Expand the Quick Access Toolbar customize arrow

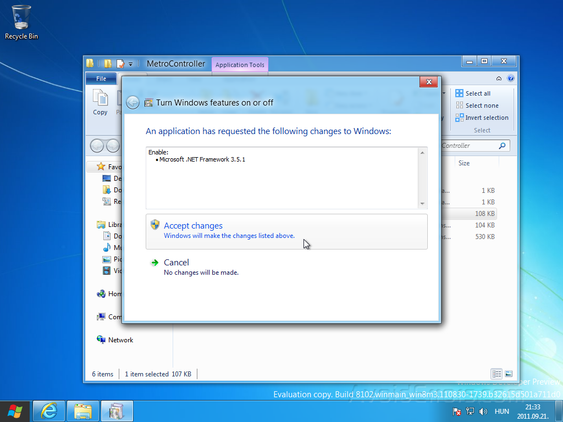coord(130,64)
